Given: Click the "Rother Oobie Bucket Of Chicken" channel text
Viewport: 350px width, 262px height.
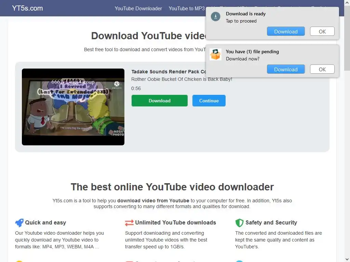Looking at the screenshot, I should pos(182,79).
